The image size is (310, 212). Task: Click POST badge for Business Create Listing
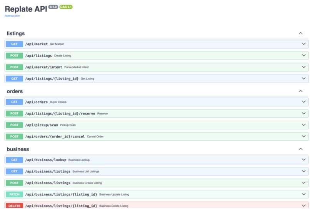point(14,183)
